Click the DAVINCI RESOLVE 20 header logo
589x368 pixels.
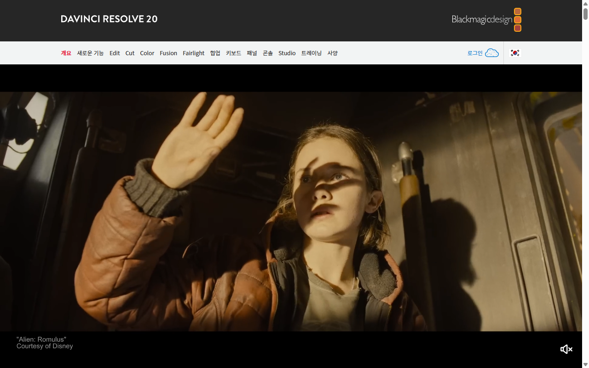[109, 19]
